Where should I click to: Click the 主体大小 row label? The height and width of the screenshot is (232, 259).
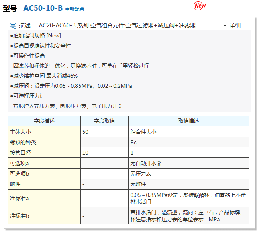point(44,132)
